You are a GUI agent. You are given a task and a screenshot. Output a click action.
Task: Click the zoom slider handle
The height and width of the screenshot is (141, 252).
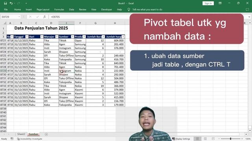click(x=231, y=139)
